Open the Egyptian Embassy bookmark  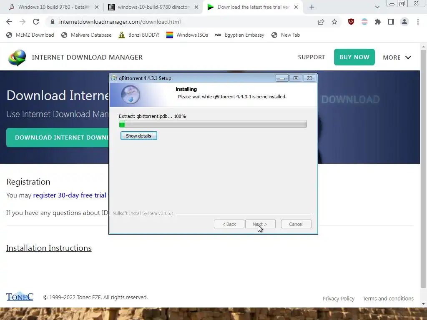tap(239, 35)
